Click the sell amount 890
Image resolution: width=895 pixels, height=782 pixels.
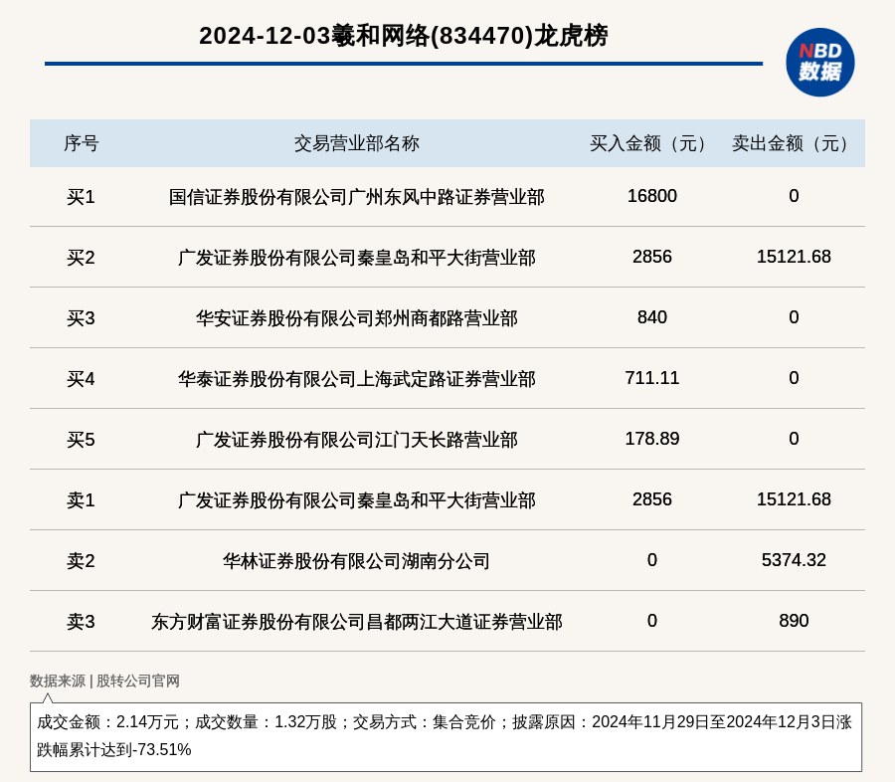pos(794,620)
